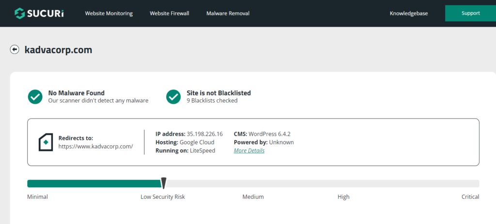496x224 pixels.
Task: Click the https://www.kadvacorp.com/ redirect URL
Action: point(95,146)
